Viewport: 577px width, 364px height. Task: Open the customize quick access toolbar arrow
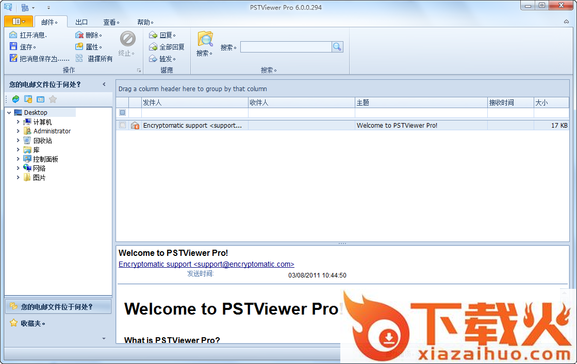(x=48, y=7)
